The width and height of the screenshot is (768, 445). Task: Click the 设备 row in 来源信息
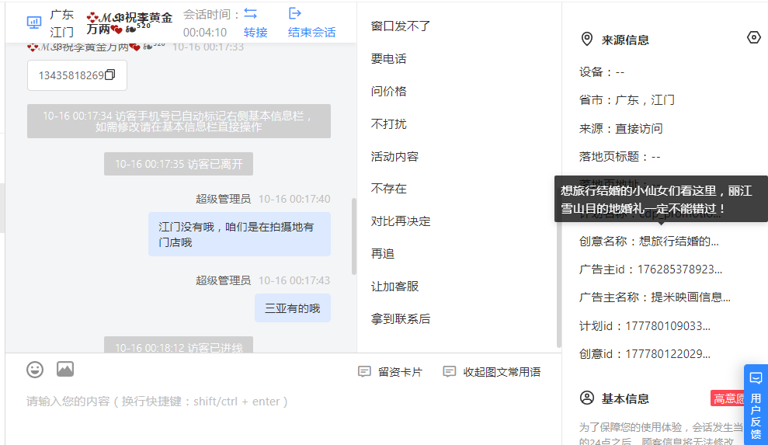[602, 72]
